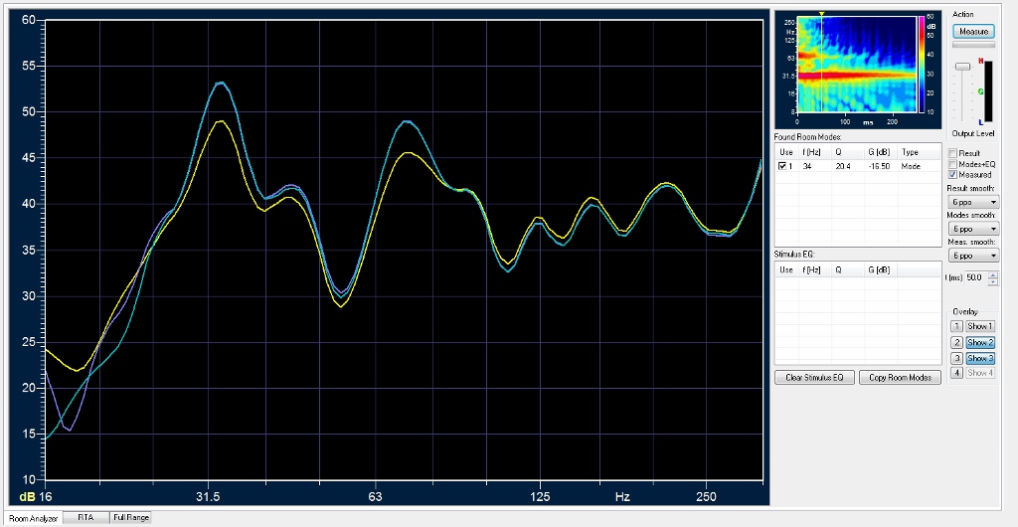The width and height of the screenshot is (1018, 527).
Task: Open the Result smooth dropdown
Action: [x=972, y=203]
